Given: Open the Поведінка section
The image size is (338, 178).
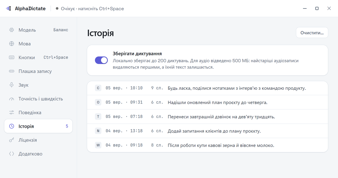Looking at the screenshot, I should 38,113.
